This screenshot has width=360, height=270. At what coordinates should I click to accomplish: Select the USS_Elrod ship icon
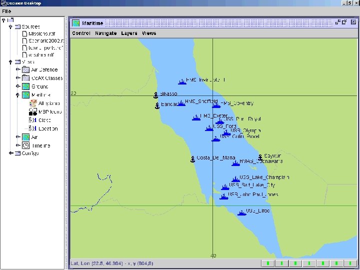(242, 213)
